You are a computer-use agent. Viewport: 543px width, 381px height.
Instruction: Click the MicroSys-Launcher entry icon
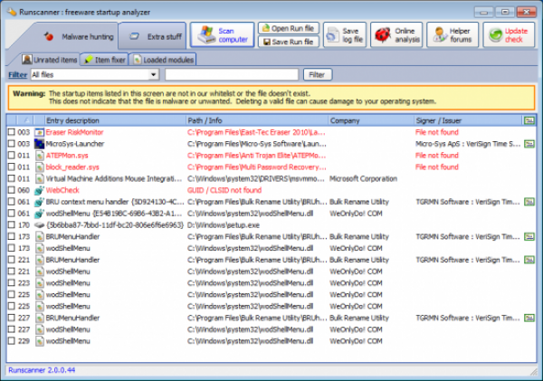[x=39, y=143]
